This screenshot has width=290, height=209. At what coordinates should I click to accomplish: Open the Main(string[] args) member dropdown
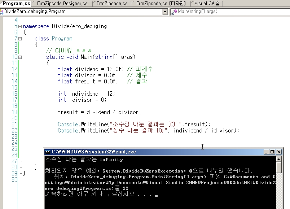coord(230,12)
